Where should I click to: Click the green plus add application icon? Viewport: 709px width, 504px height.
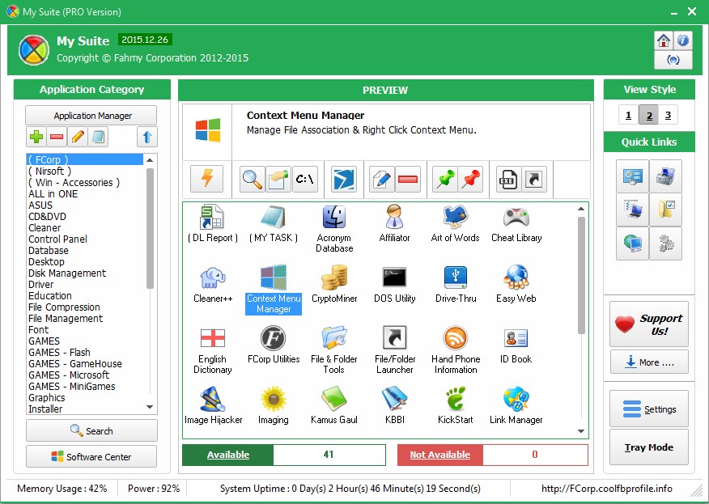(x=36, y=137)
